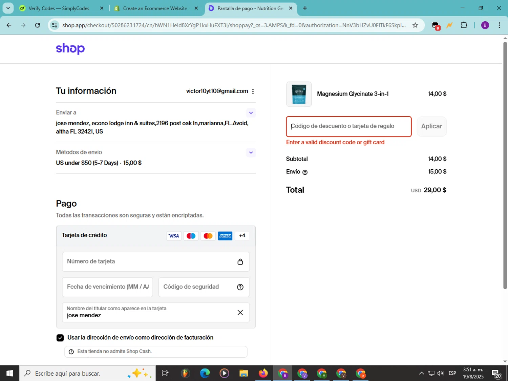Focus the Número de tarjeta field
This screenshot has width=508, height=381.
tap(156, 261)
